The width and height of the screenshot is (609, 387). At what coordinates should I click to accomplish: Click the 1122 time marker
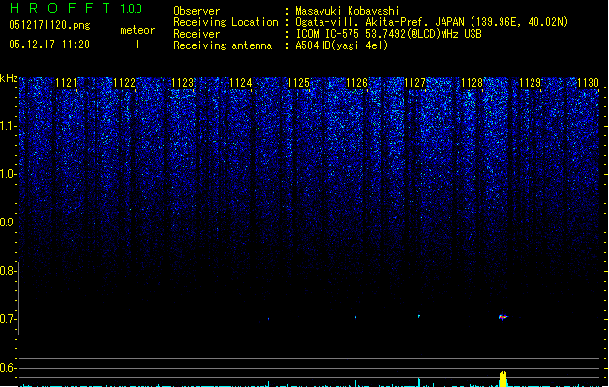click(124, 83)
